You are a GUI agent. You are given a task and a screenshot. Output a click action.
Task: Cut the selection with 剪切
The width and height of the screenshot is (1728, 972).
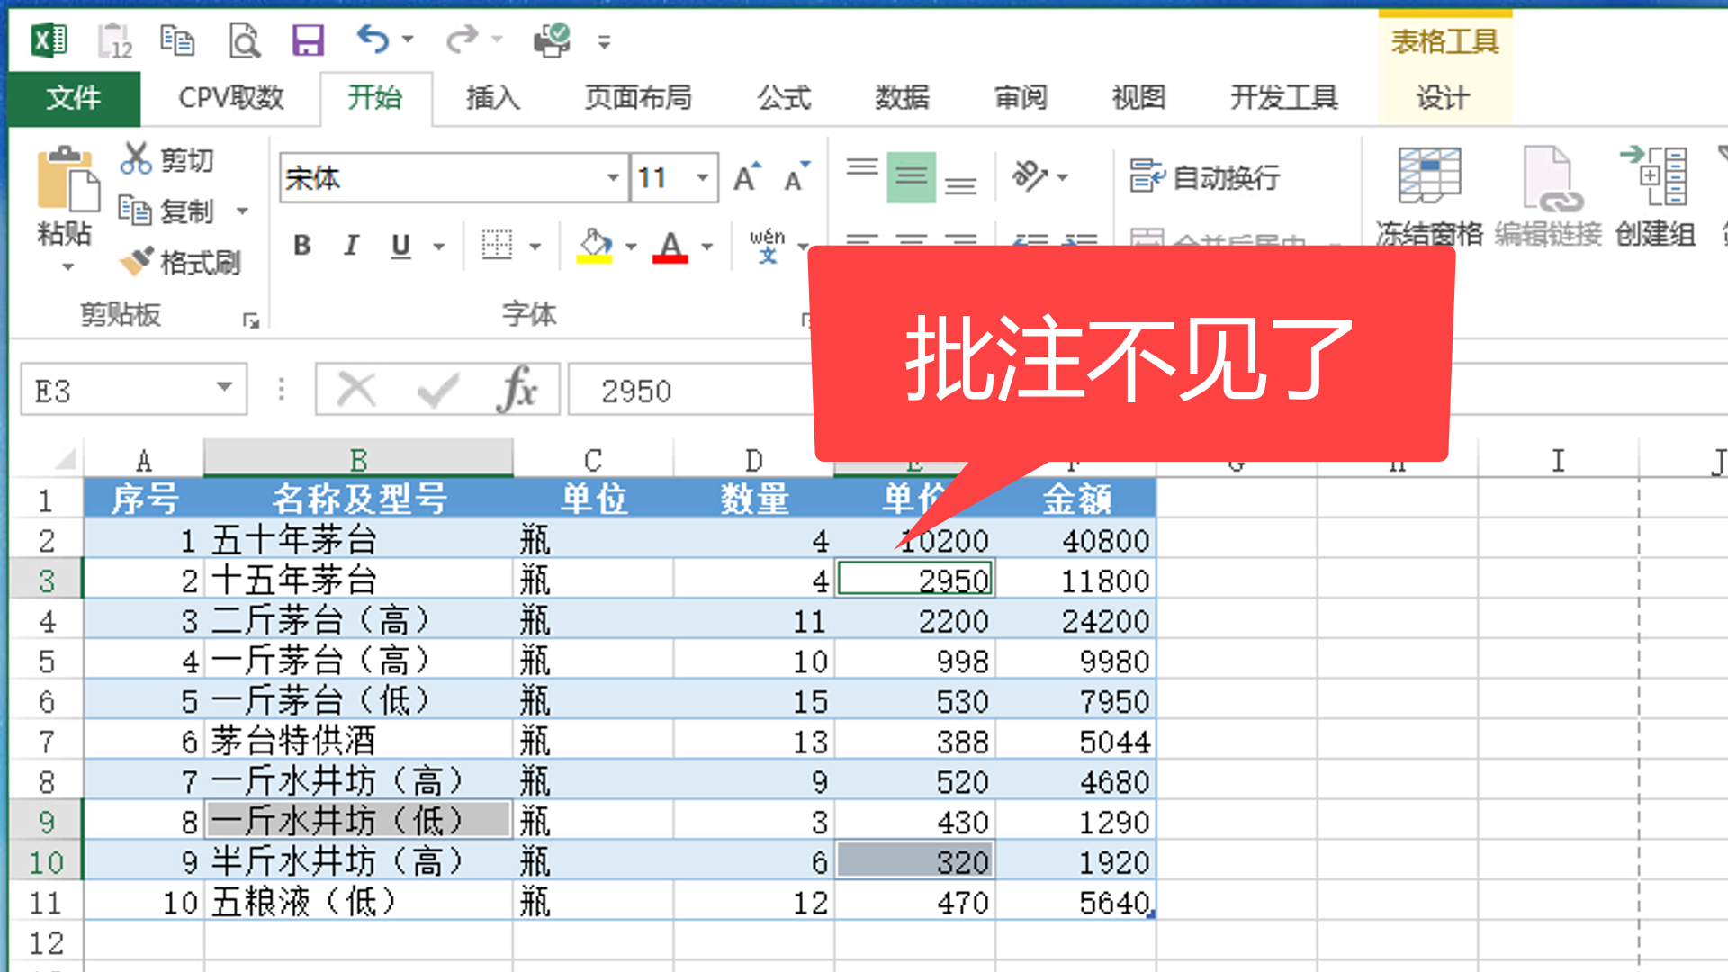coord(167,159)
